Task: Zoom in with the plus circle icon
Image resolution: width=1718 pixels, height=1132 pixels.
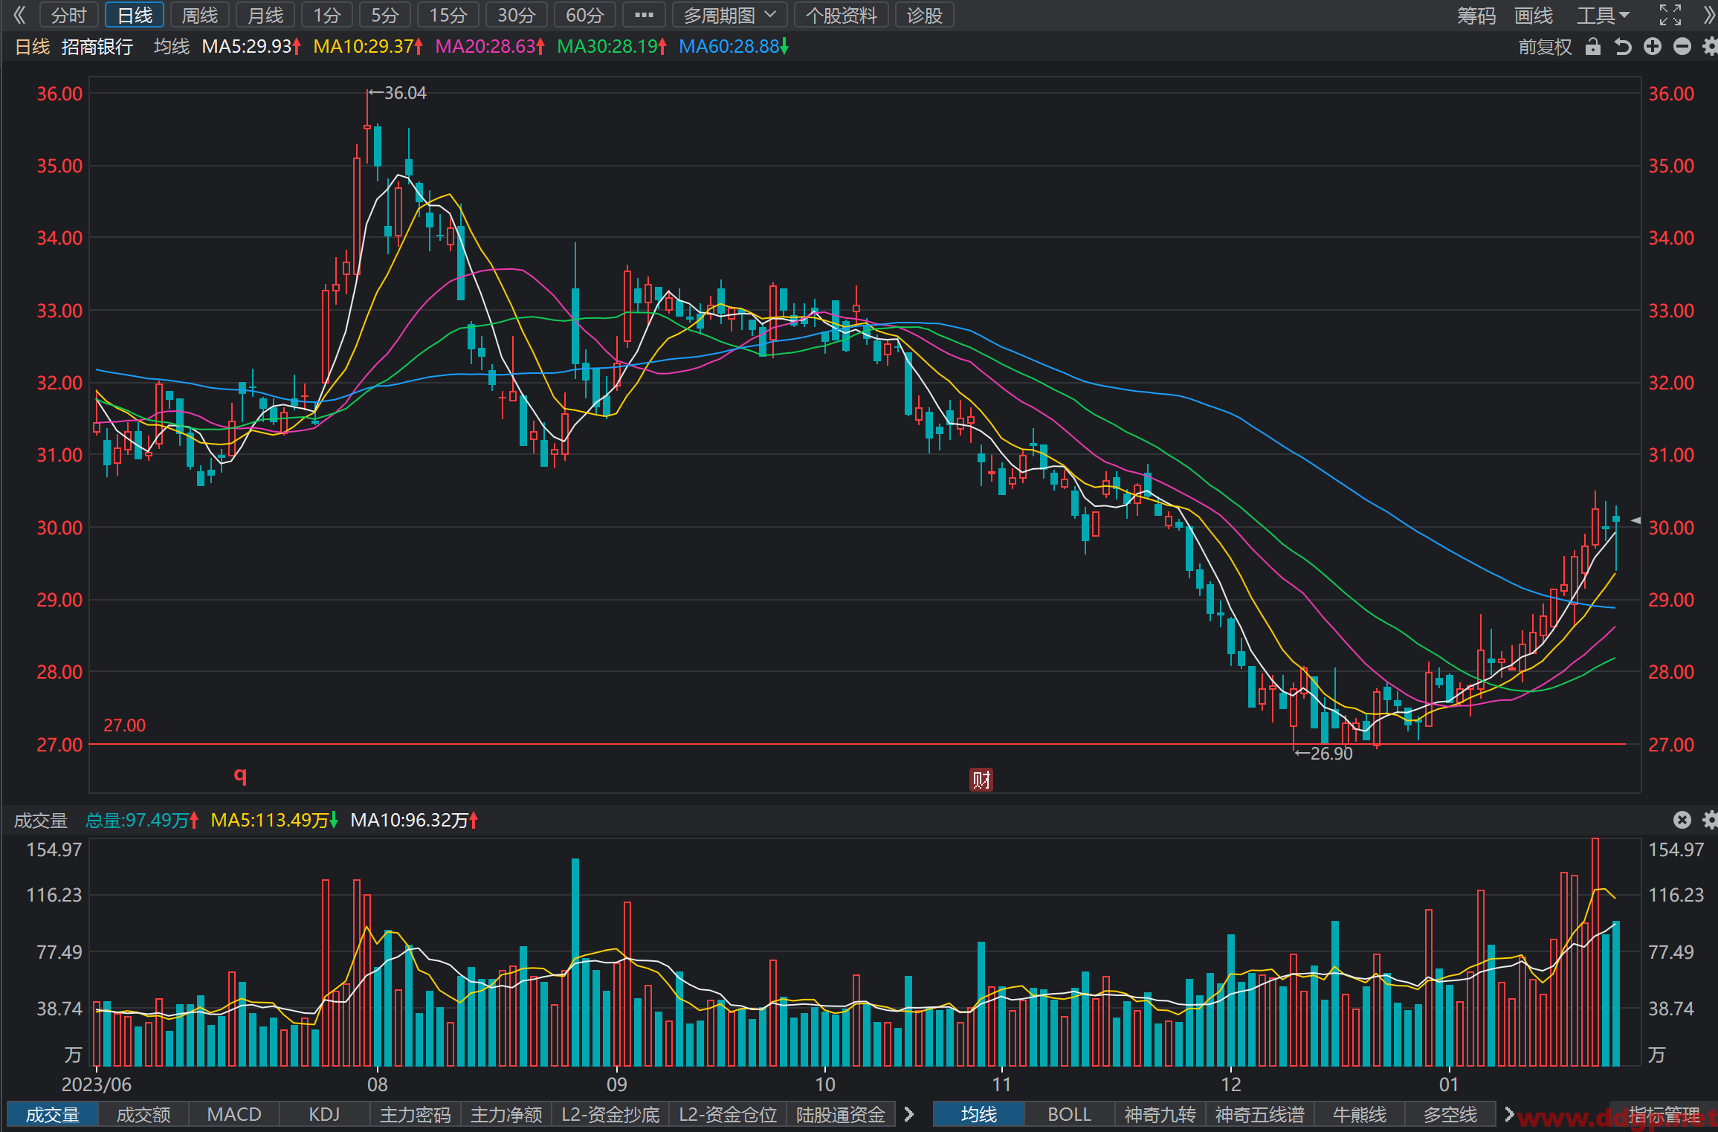Action: [x=1652, y=47]
